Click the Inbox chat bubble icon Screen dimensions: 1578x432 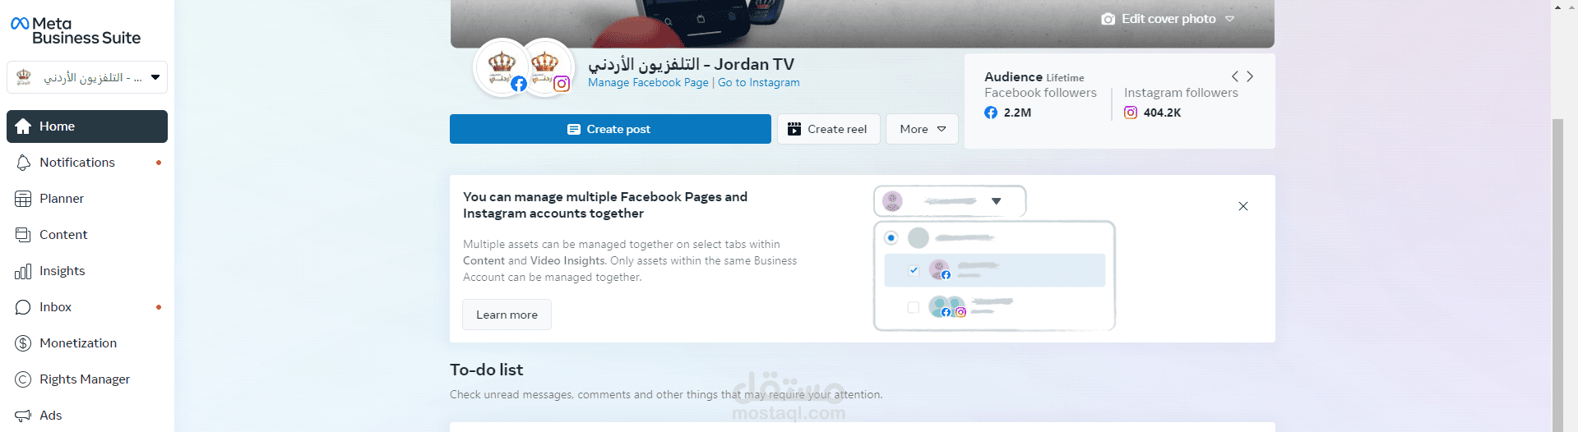point(23,307)
